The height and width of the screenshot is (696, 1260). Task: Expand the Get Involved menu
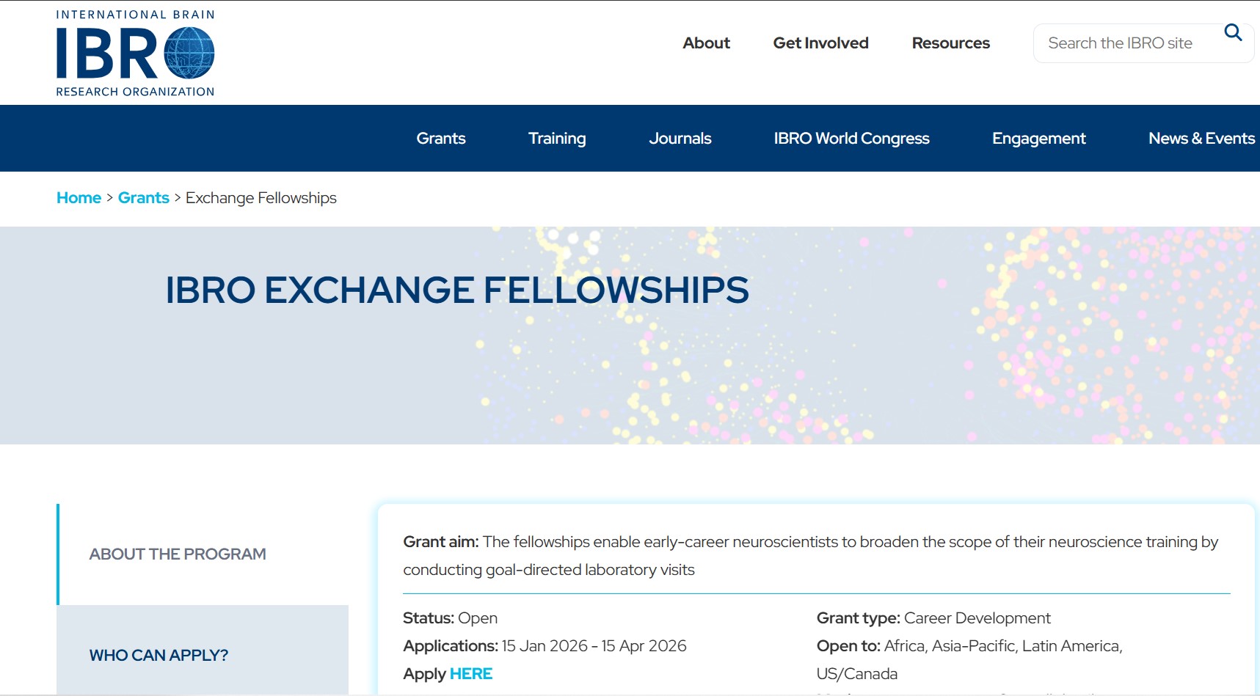pyautogui.click(x=820, y=43)
